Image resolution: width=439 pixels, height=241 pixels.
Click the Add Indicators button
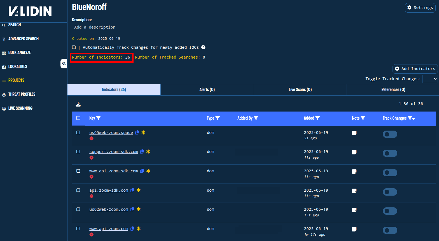pos(415,69)
